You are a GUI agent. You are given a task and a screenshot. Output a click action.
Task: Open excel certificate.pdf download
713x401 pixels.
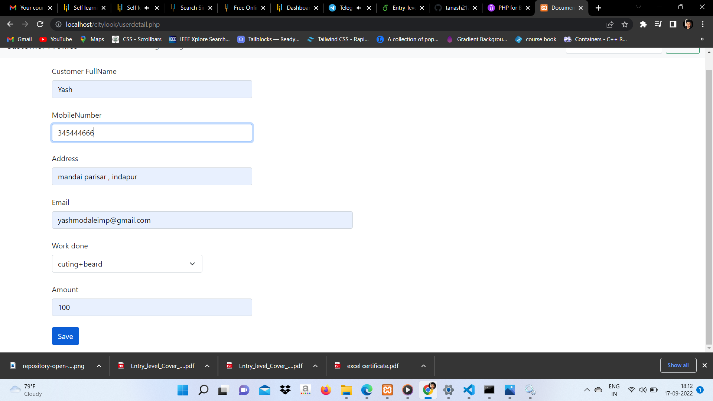point(372,366)
